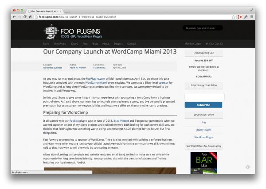The height and width of the screenshot is (189, 266).
Task: Click the scroll-to-top diamond icon
Action: [x=248, y=167]
